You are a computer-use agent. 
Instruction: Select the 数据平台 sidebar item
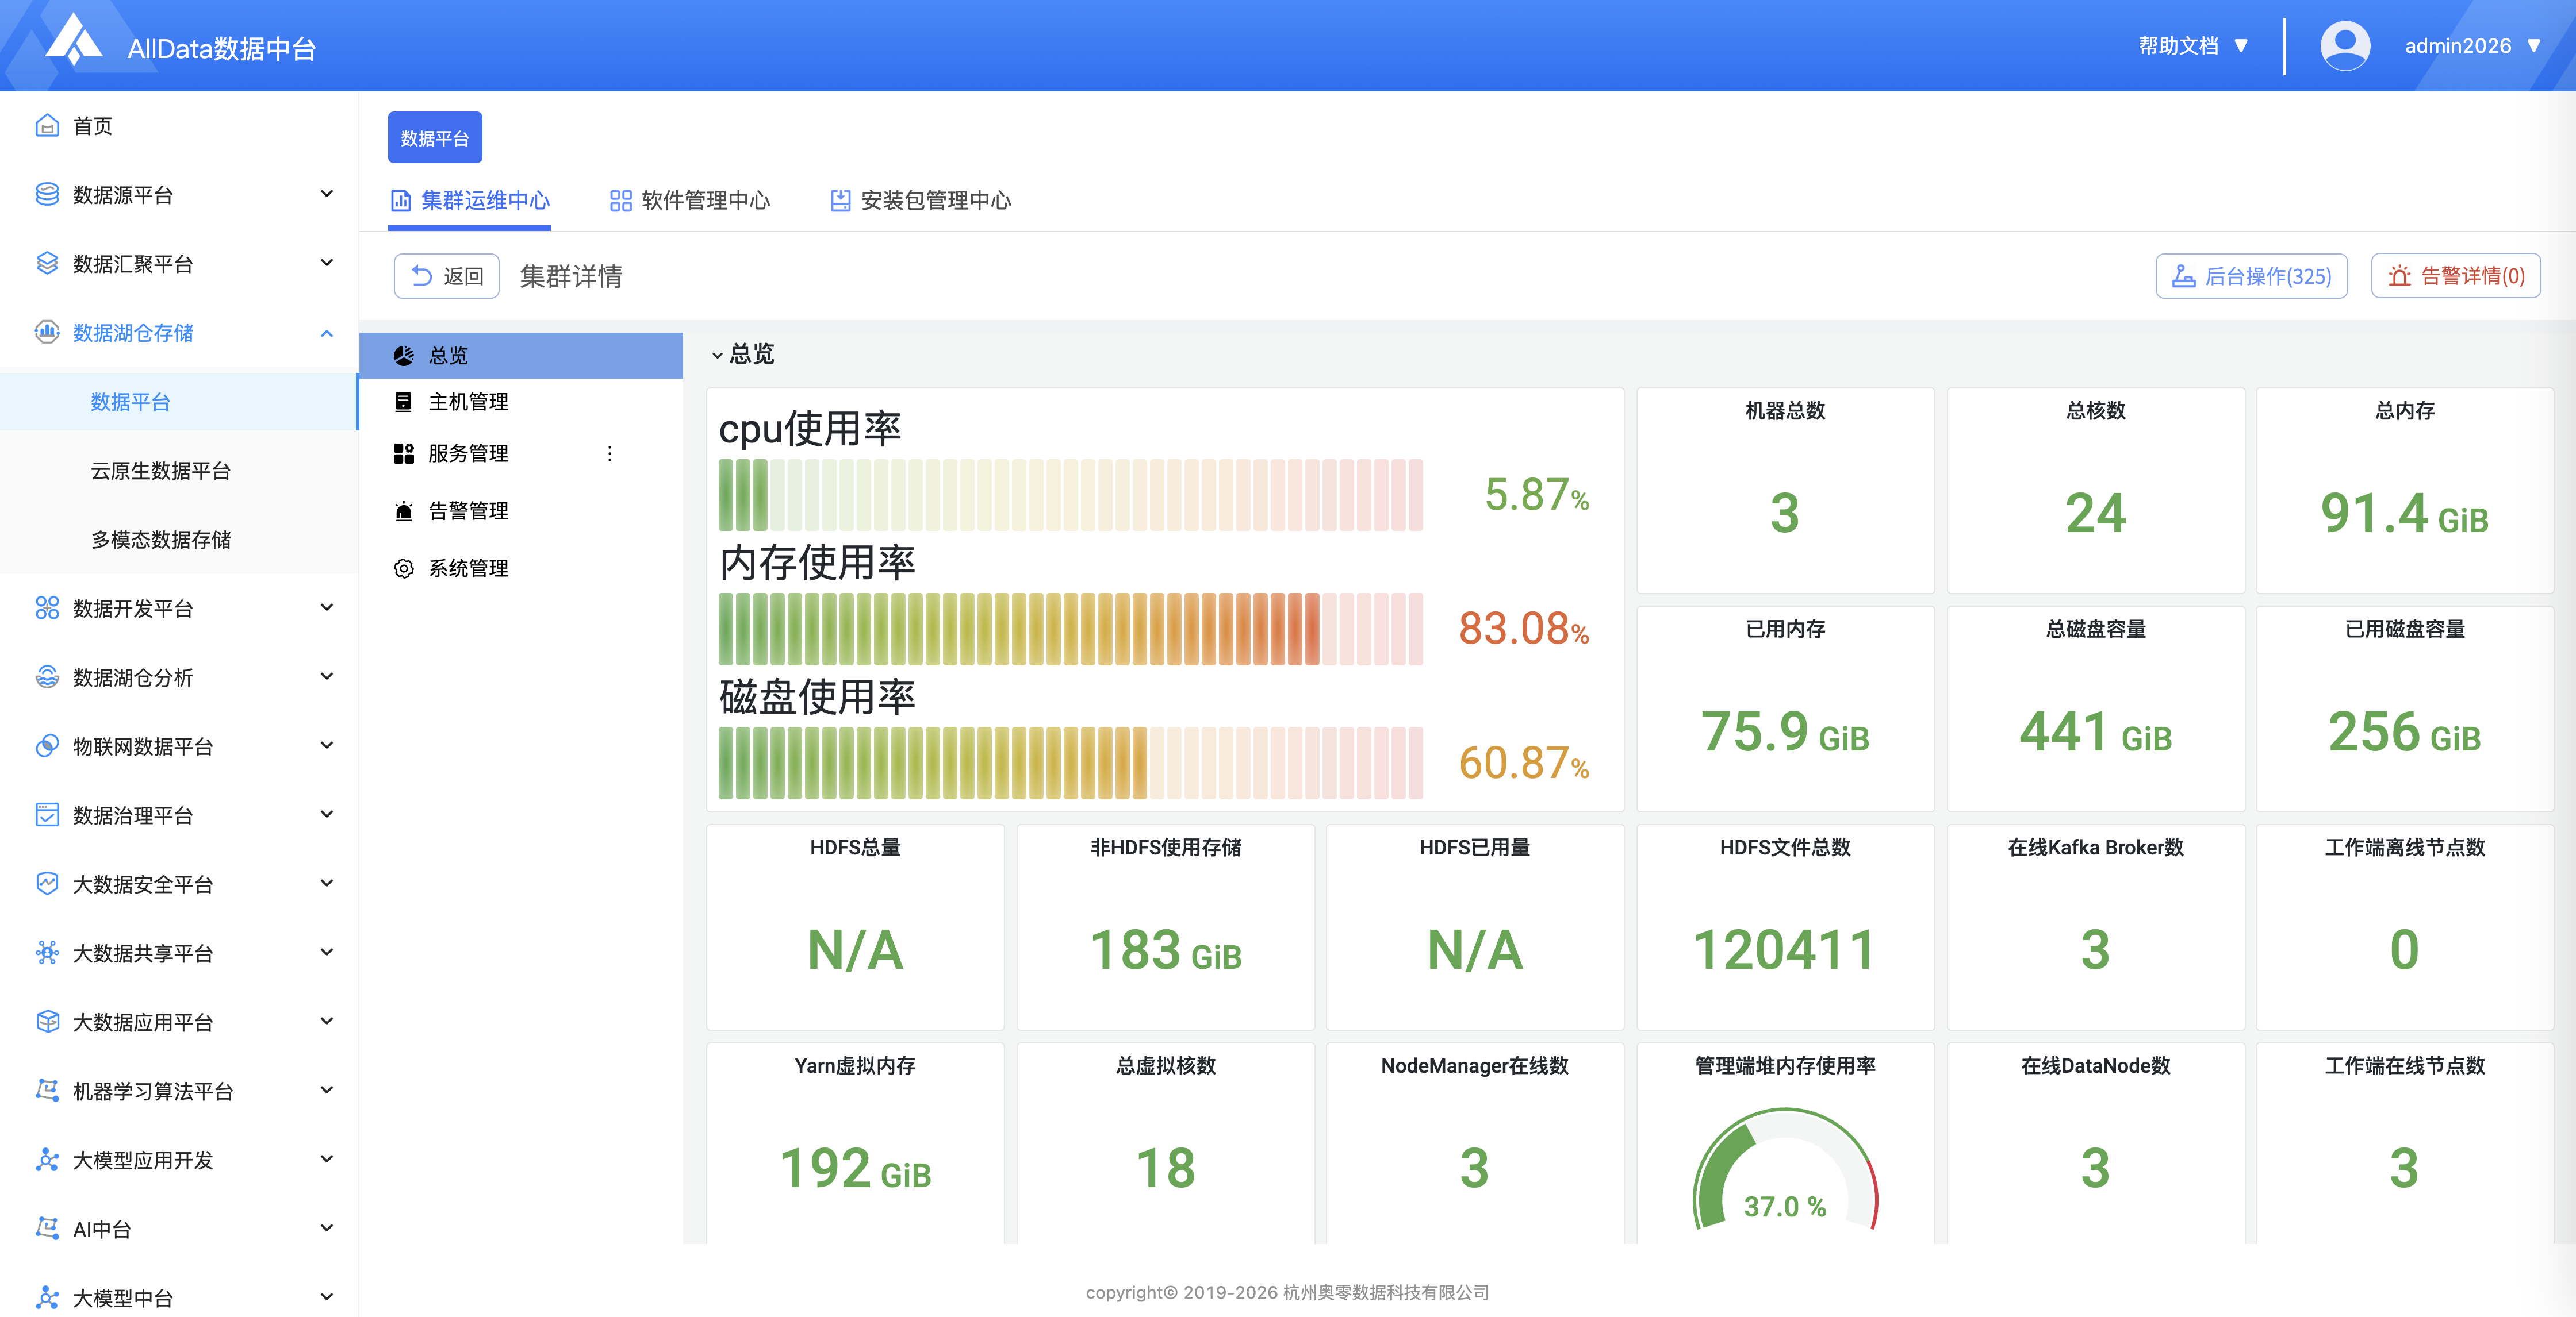click(178, 402)
